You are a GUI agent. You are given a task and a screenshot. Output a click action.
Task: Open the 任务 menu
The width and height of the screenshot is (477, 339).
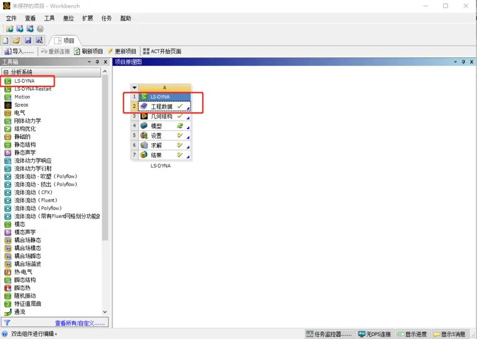(x=107, y=18)
